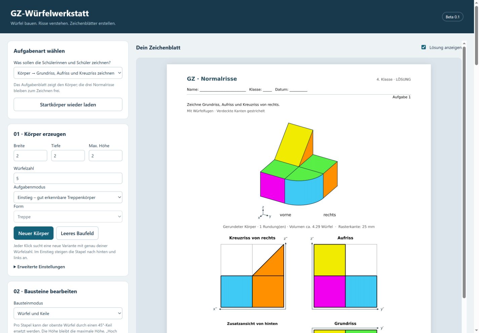Screen dimensions: 479x333
Task: Click Startkörper wieder laden button
Action: [68, 104]
